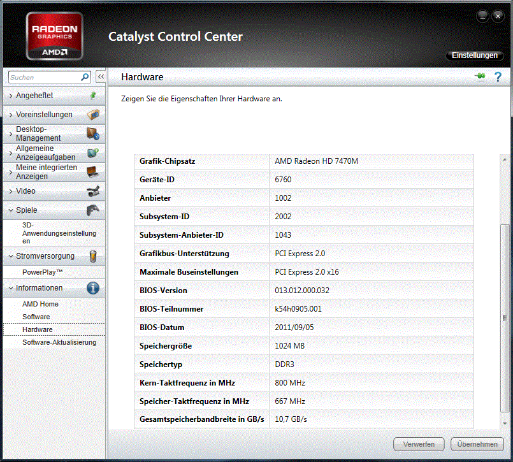Screen dimensions: 513x462
Task: Click the Stromversorgung battery icon
Action: (93, 256)
